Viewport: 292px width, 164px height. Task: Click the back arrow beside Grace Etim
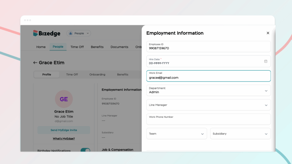coord(35,63)
